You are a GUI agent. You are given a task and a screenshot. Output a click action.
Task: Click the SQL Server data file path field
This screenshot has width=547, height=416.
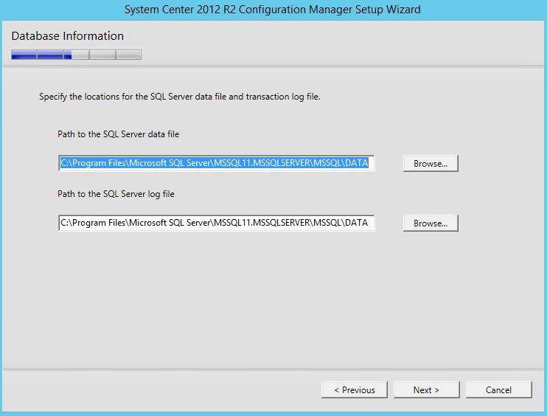216,163
